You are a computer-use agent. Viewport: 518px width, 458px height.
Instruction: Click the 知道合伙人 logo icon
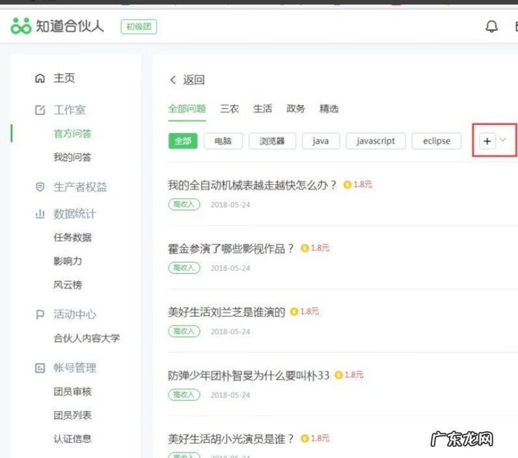coord(21,26)
